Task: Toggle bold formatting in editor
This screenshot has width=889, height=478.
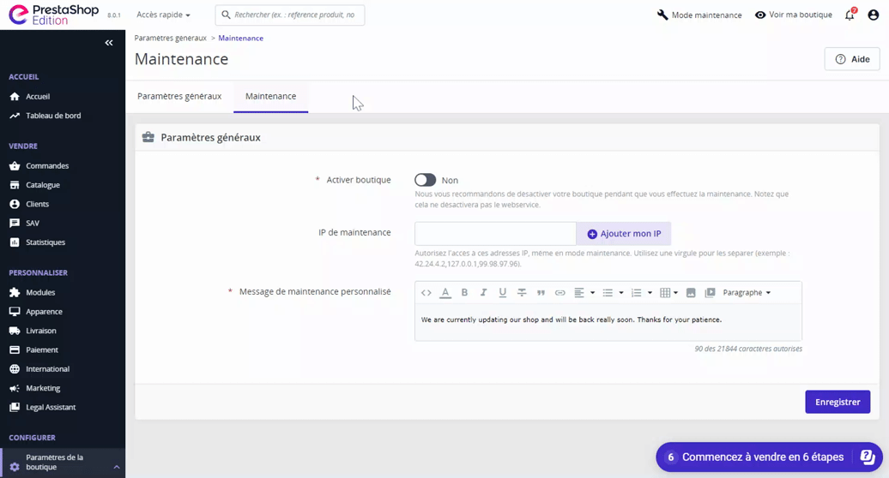Action: tap(464, 292)
